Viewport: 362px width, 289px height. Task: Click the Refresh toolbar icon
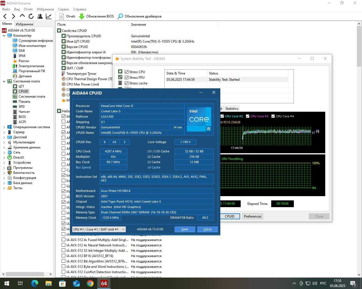pyautogui.click(x=31, y=16)
